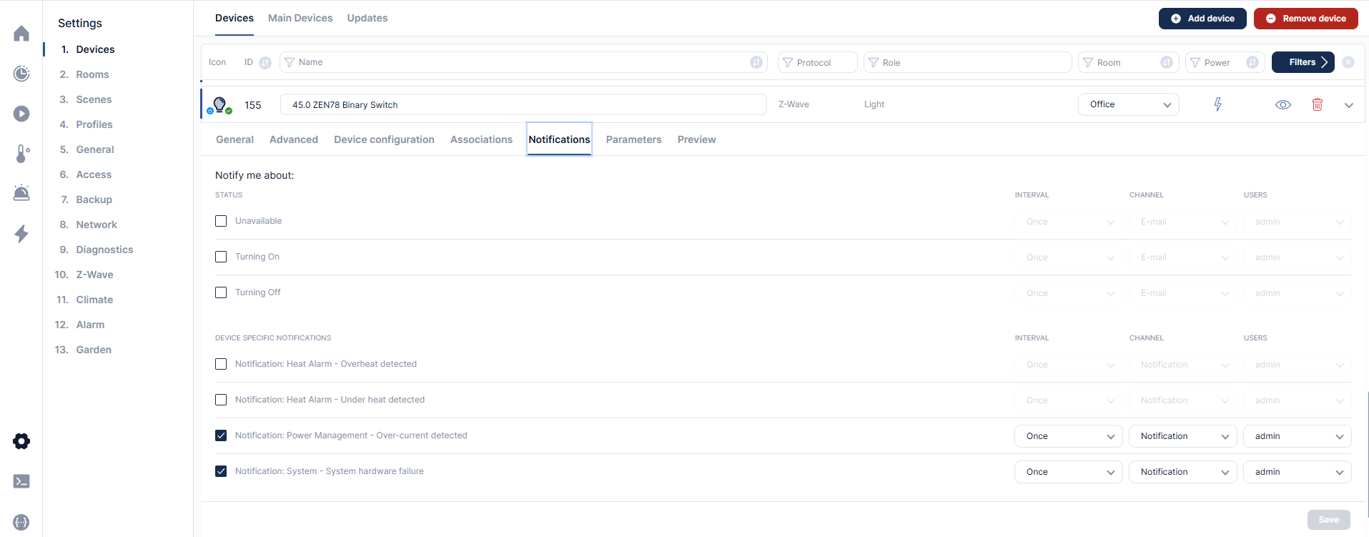
Task: Open the Parameters tab
Action: click(633, 139)
